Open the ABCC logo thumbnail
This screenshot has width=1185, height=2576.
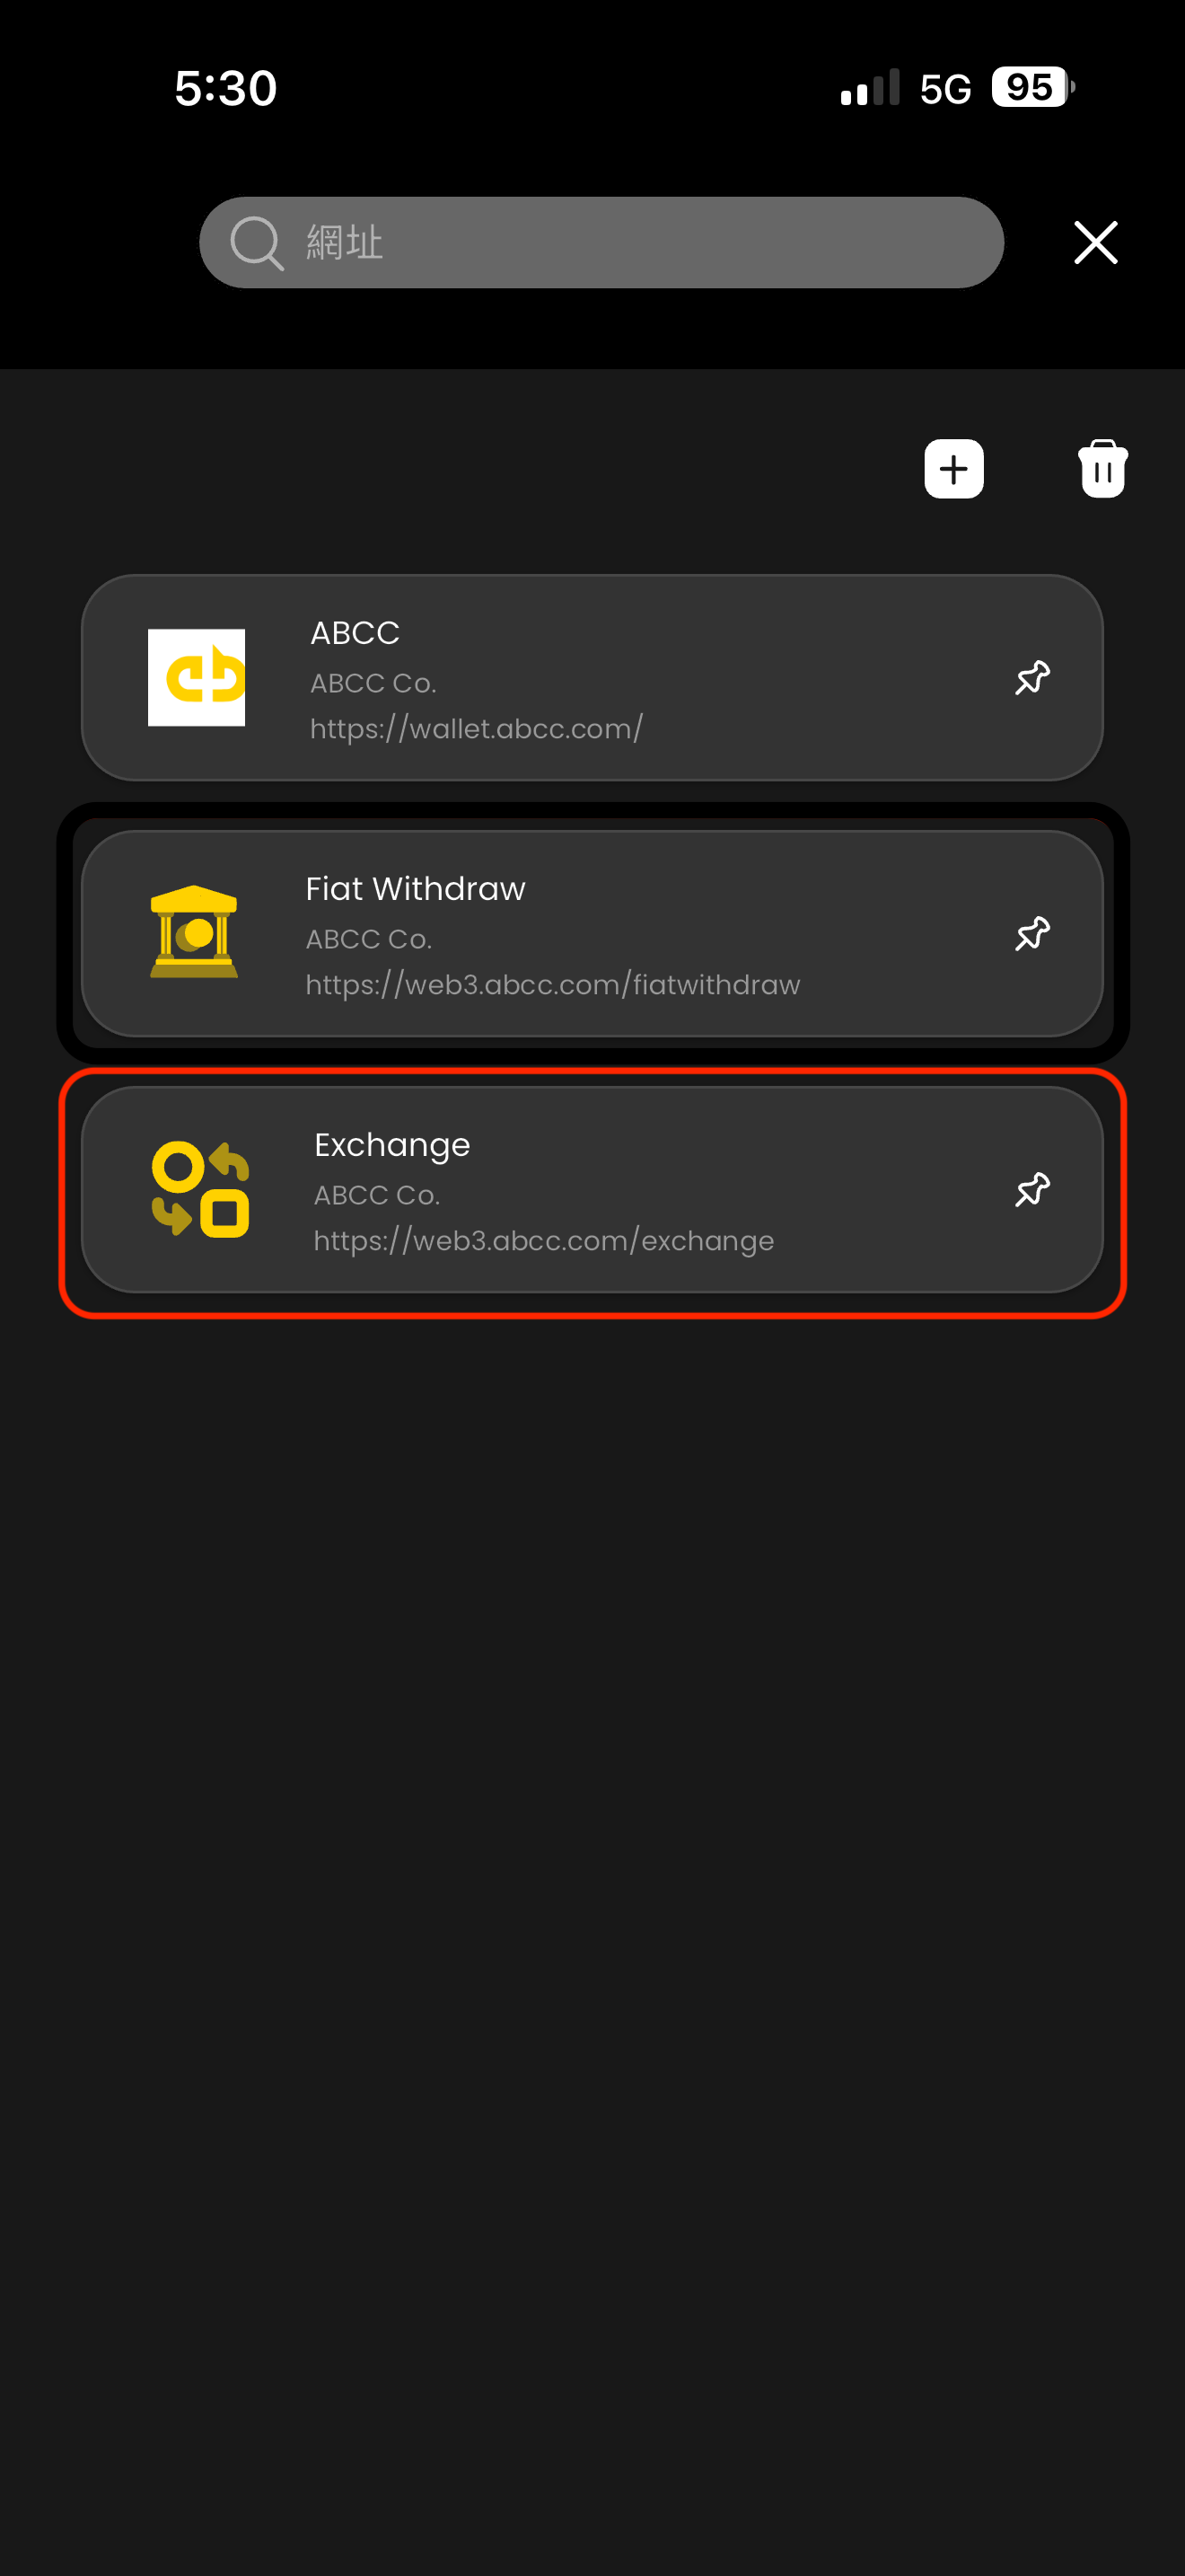[x=196, y=677]
